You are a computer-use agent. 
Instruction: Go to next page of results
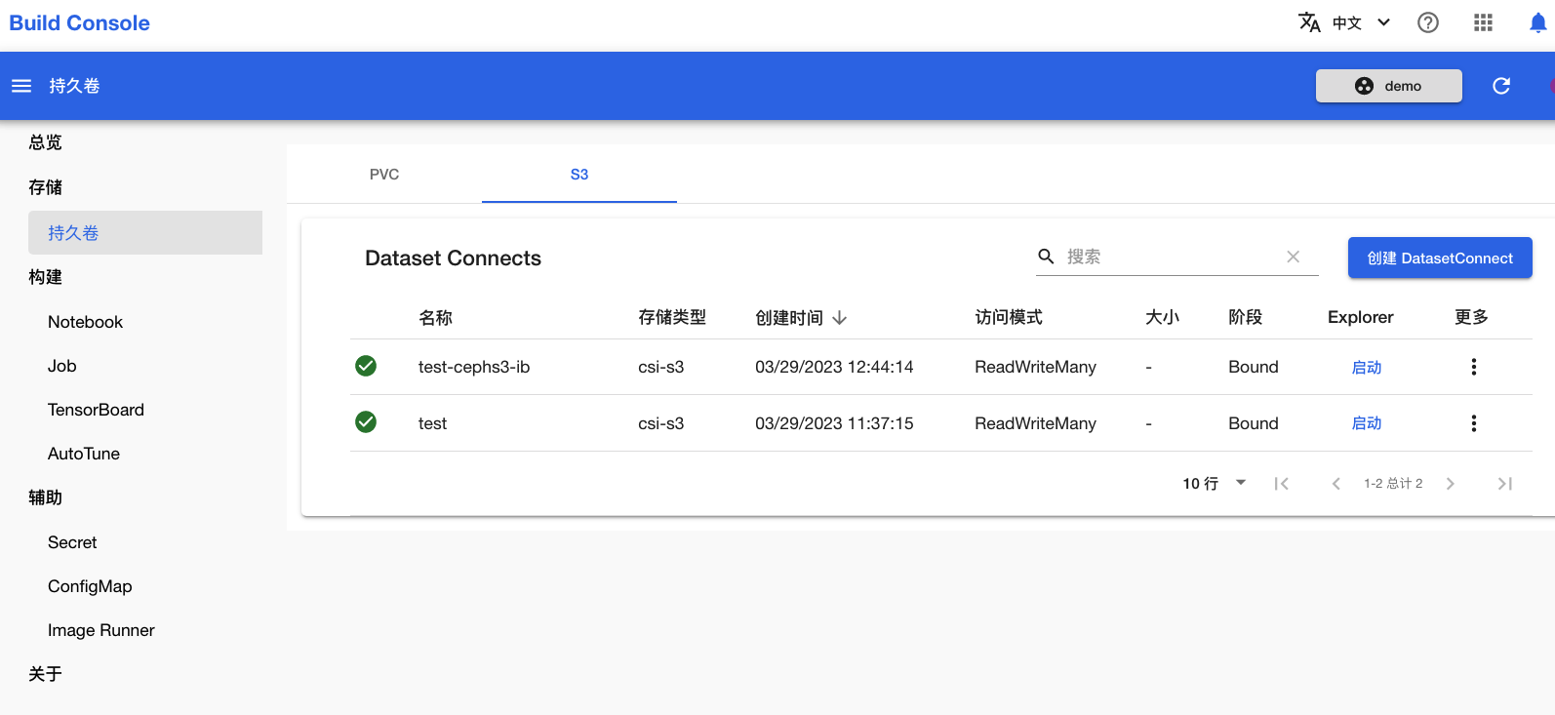point(1451,484)
